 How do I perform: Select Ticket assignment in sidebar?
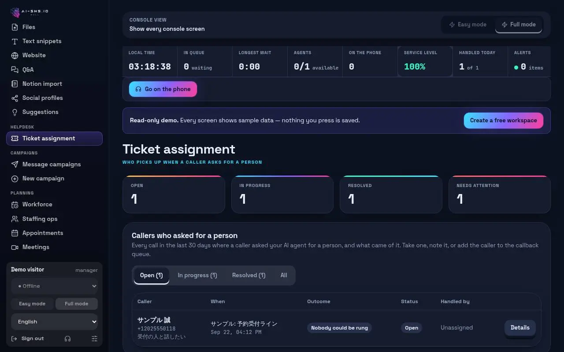click(x=54, y=138)
